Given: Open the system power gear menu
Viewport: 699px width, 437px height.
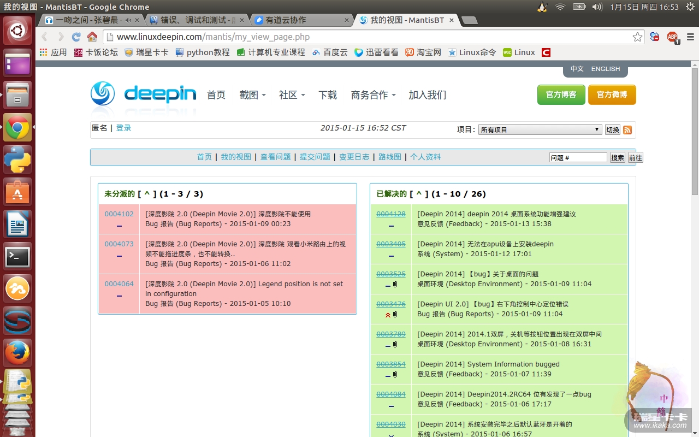Looking at the screenshot, I should [x=689, y=7].
